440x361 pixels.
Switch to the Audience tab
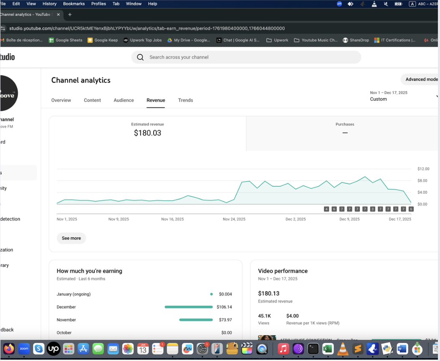pyautogui.click(x=124, y=100)
